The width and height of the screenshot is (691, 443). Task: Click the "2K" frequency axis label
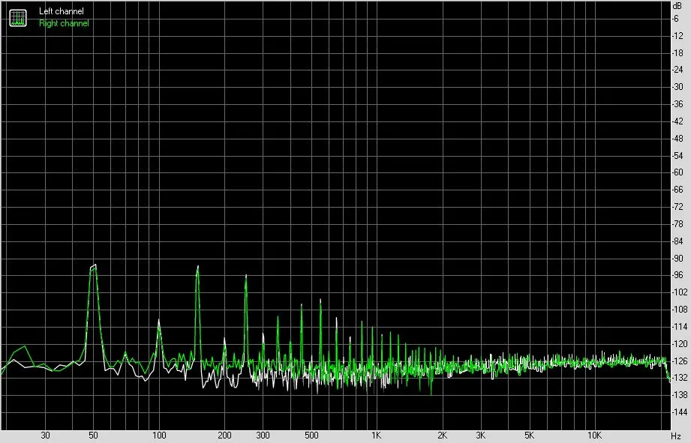442,436
